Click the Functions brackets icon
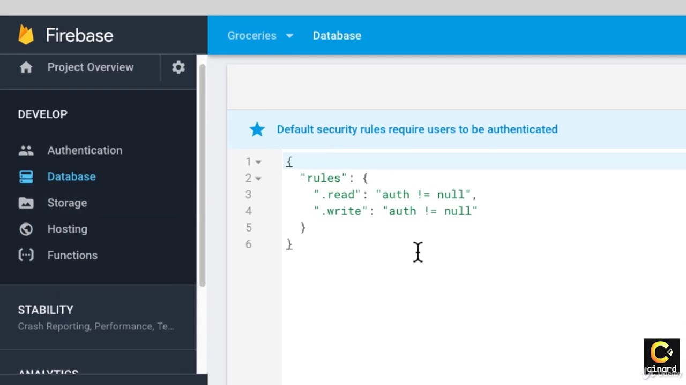Viewport: 686px width, 385px height. pyautogui.click(x=26, y=255)
